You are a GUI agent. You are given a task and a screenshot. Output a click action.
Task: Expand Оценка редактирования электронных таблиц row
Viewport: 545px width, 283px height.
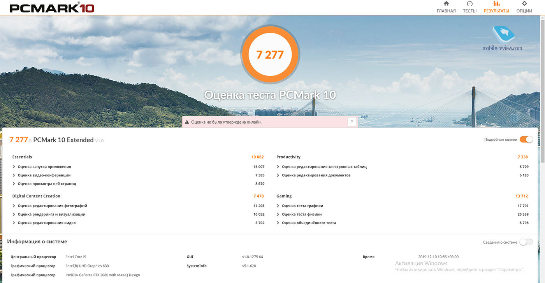pyautogui.click(x=402, y=167)
